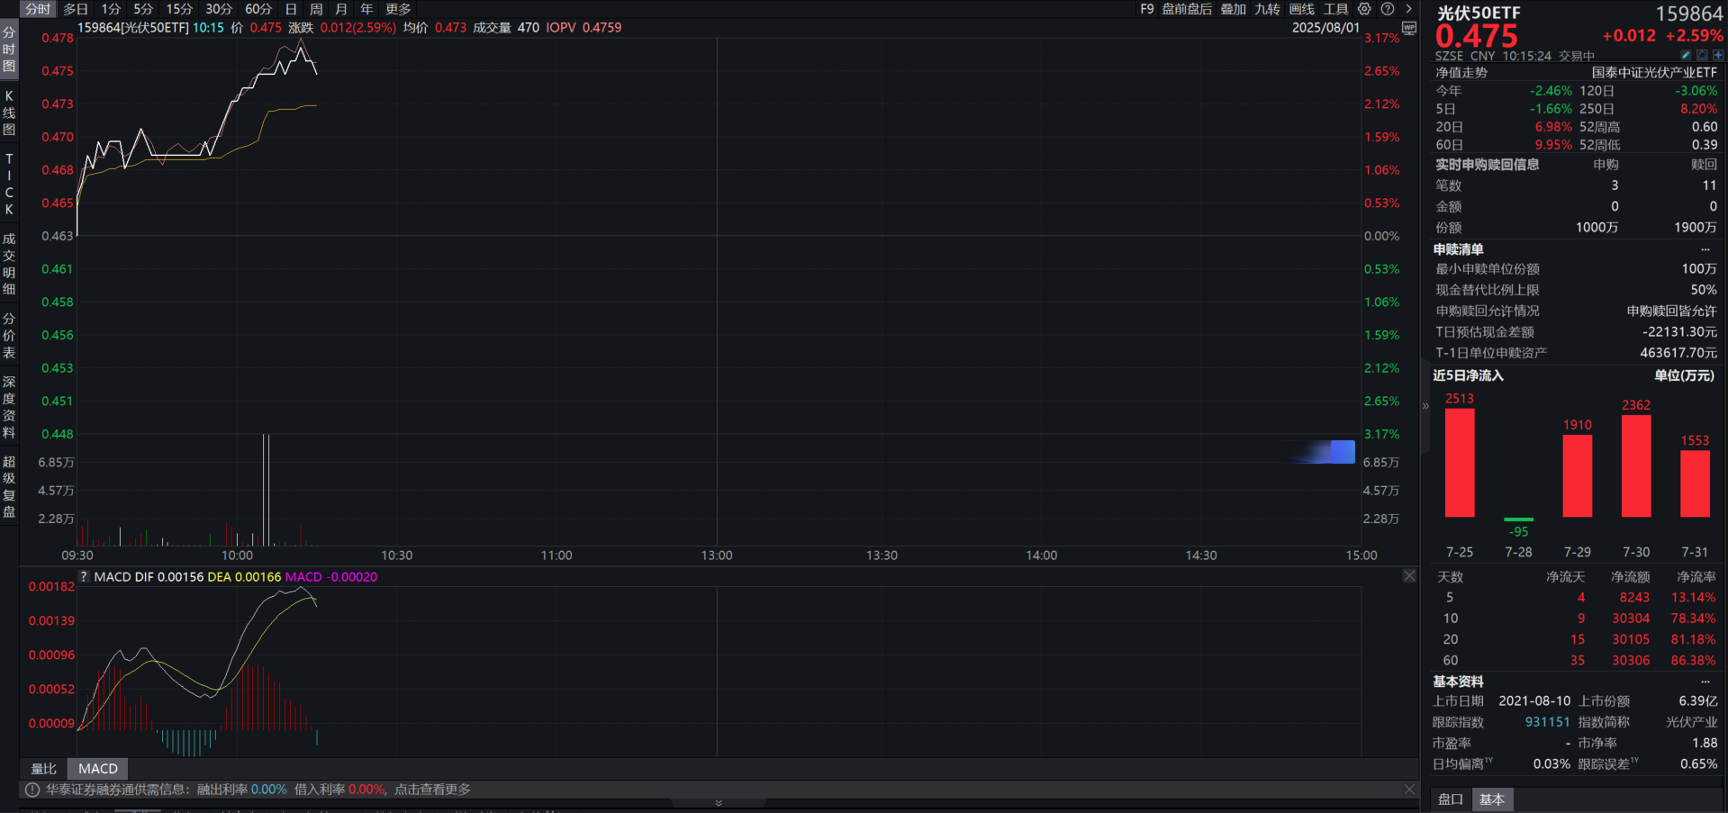Click the pencil note icon under the stock price

1686,55
